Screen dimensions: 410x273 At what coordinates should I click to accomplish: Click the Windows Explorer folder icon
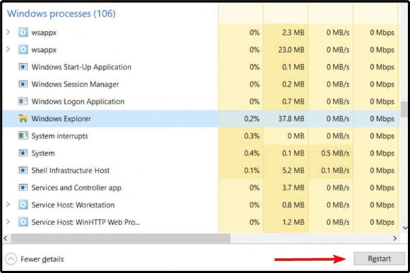coord(23,119)
